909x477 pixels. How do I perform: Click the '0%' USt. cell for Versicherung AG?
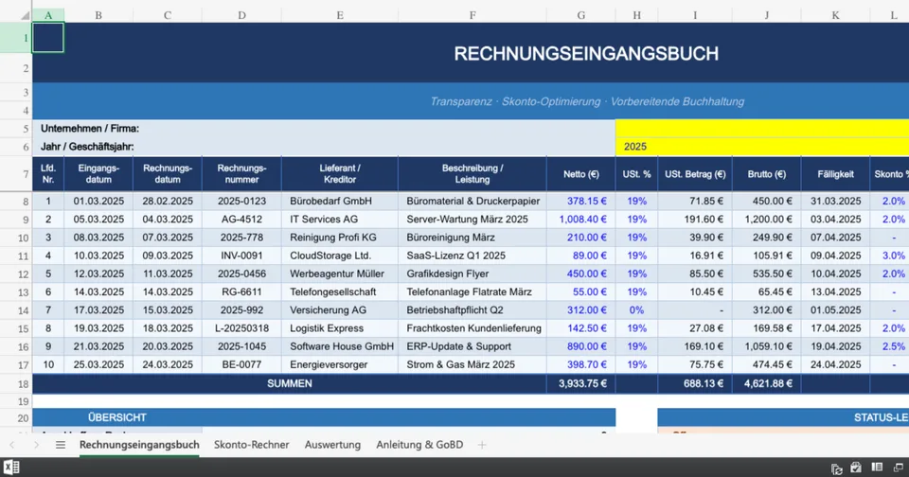636,310
